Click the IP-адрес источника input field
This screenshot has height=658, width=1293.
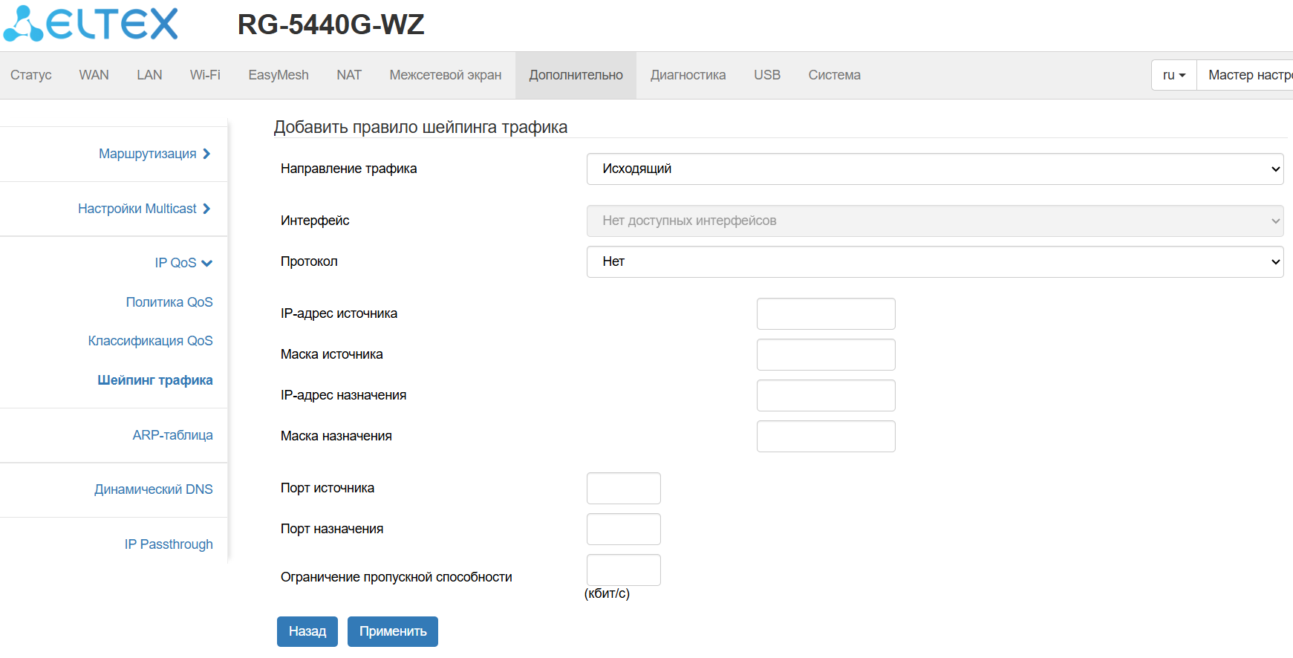(825, 313)
